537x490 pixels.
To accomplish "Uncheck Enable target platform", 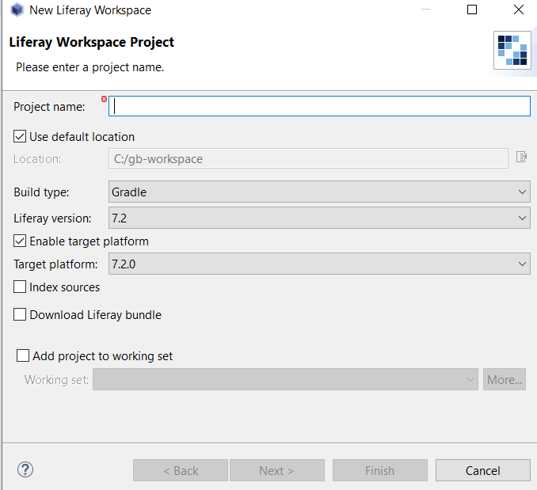I will coord(20,241).
